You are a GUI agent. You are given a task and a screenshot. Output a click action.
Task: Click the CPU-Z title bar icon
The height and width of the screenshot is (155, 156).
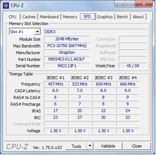[x=6, y=6]
